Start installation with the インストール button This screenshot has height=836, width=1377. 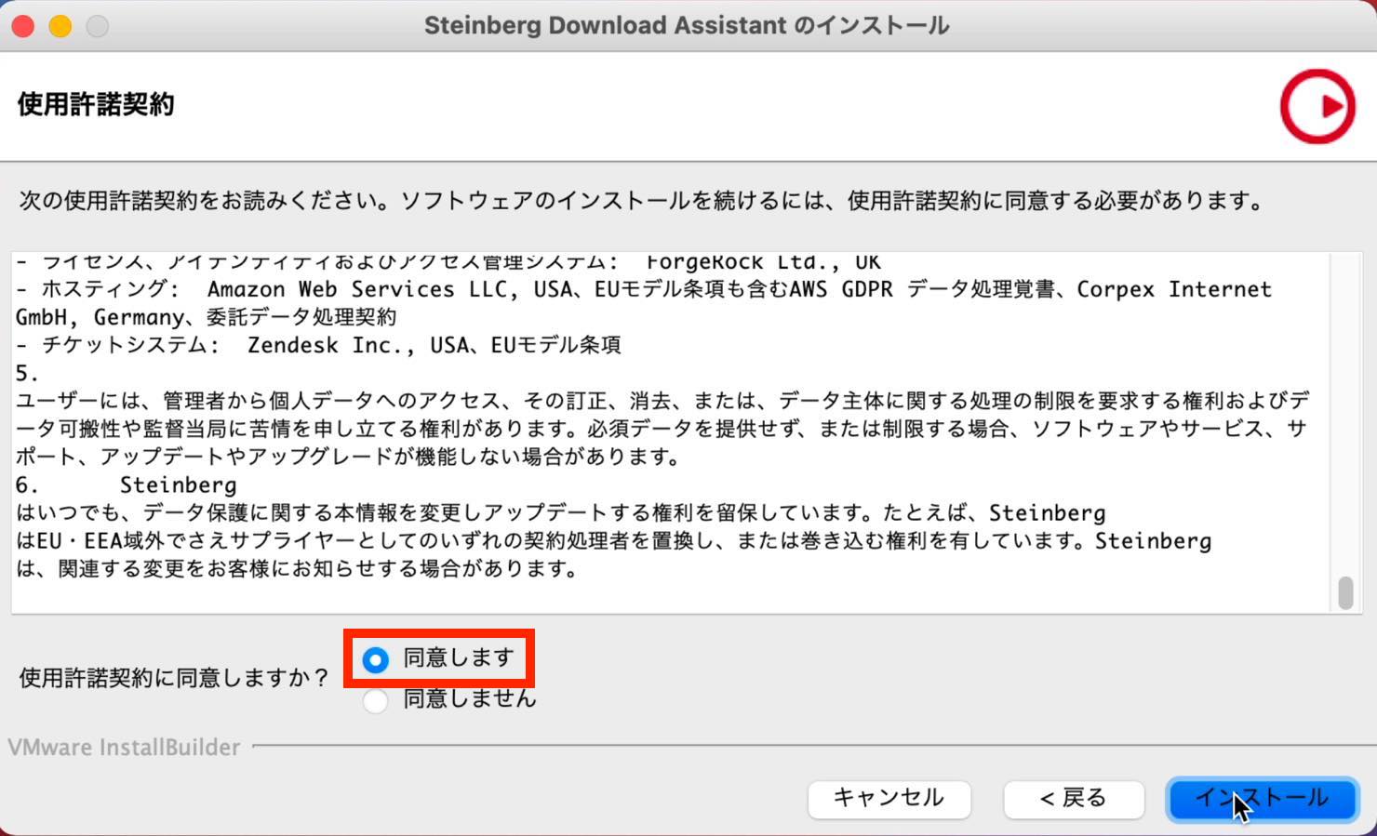[1262, 798]
